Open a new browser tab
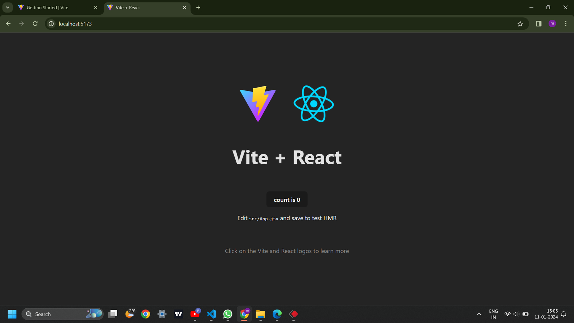This screenshot has width=574, height=323. (x=198, y=8)
